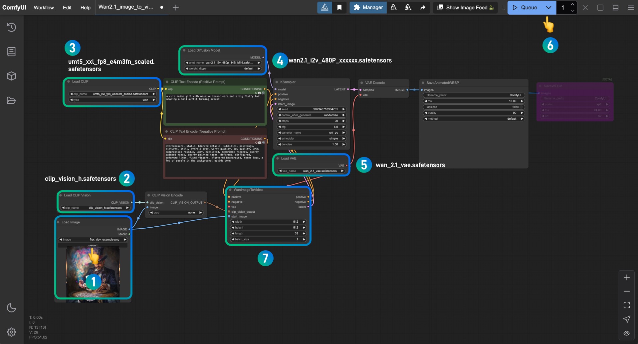This screenshot has height=344, width=638.
Task: Collapse the Load VAE node via its dot
Action: (278, 159)
